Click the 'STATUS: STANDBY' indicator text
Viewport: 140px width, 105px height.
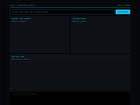tap(124, 5)
